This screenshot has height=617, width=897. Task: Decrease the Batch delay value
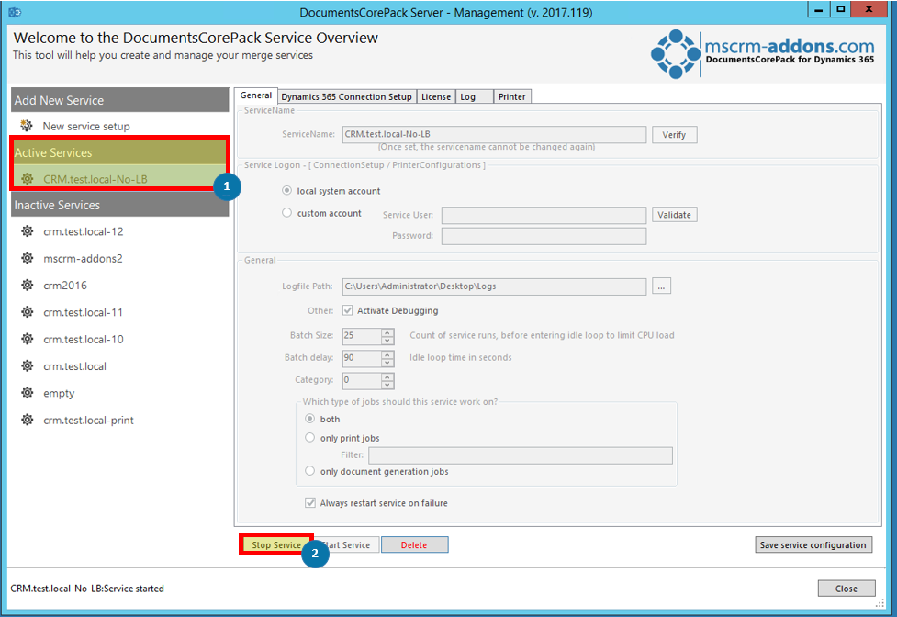(x=387, y=363)
